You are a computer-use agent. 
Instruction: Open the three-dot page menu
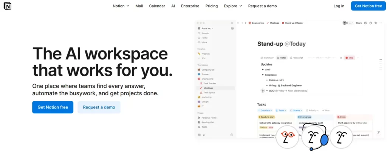click(381, 23)
